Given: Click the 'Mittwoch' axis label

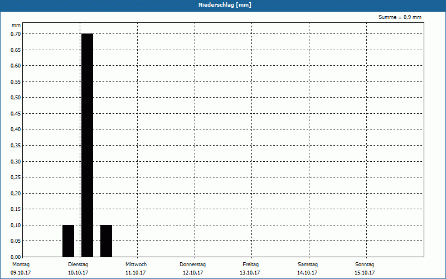Looking at the screenshot, I should tap(136, 264).
